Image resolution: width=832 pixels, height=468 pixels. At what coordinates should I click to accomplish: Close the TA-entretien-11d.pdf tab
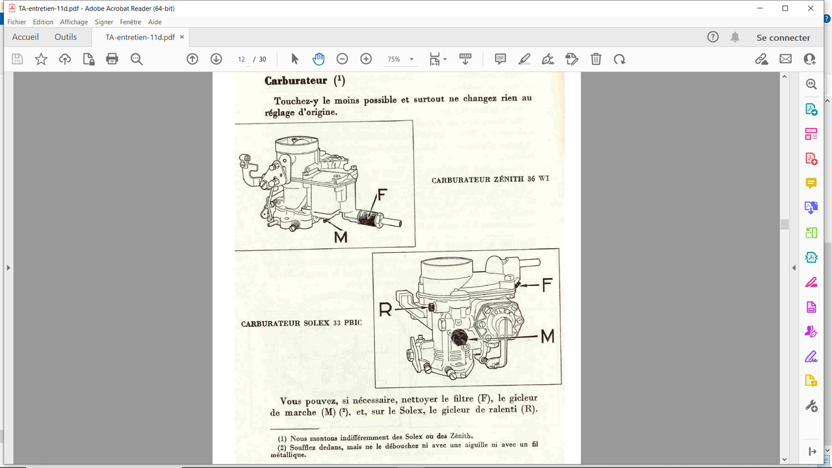[x=183, y=37]
